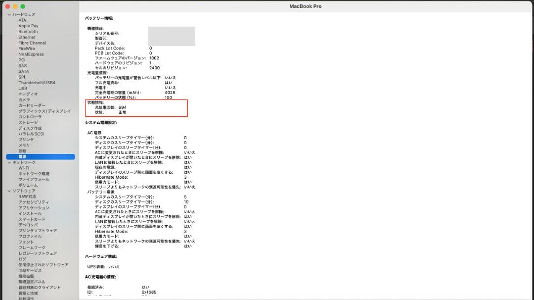This screenshot has height=300, width=534.
Task: Select SAS in the hardware list
Action: point(22,66)
